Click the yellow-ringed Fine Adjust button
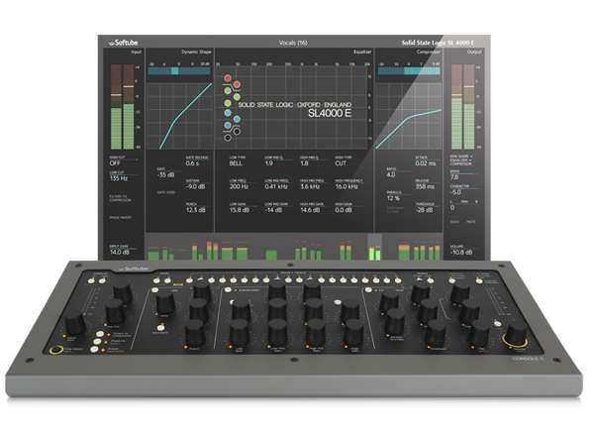The image size is (594, 433). point(56,350)
